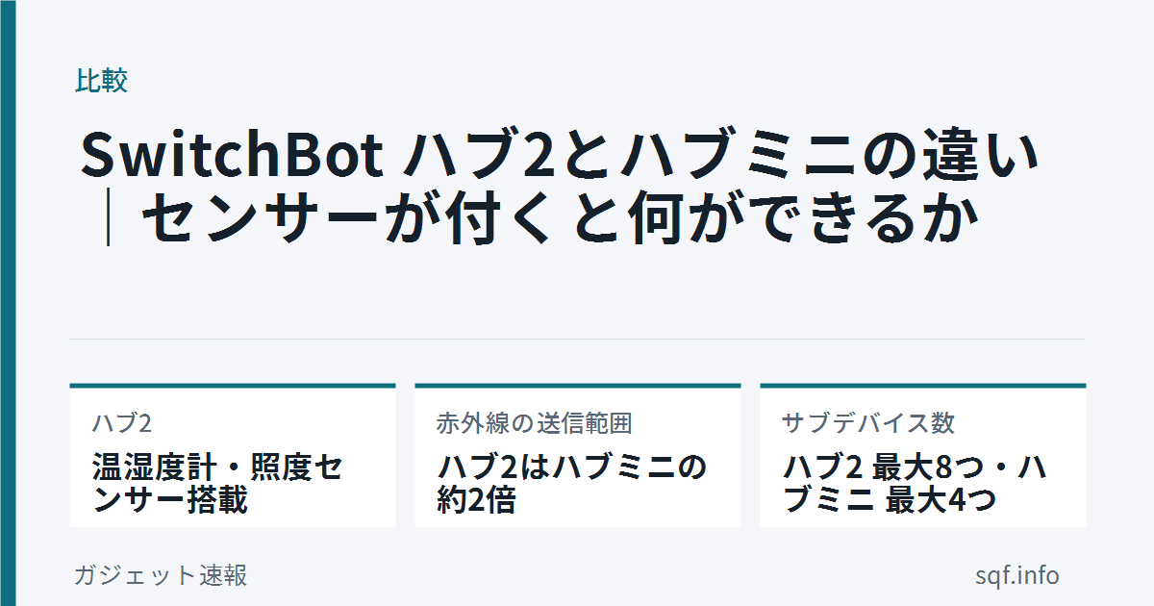Image resolution: width=1154 pixels, height=606 pixels.
Task: Select the サブデバイス数 card
Action: coord(923,455)
